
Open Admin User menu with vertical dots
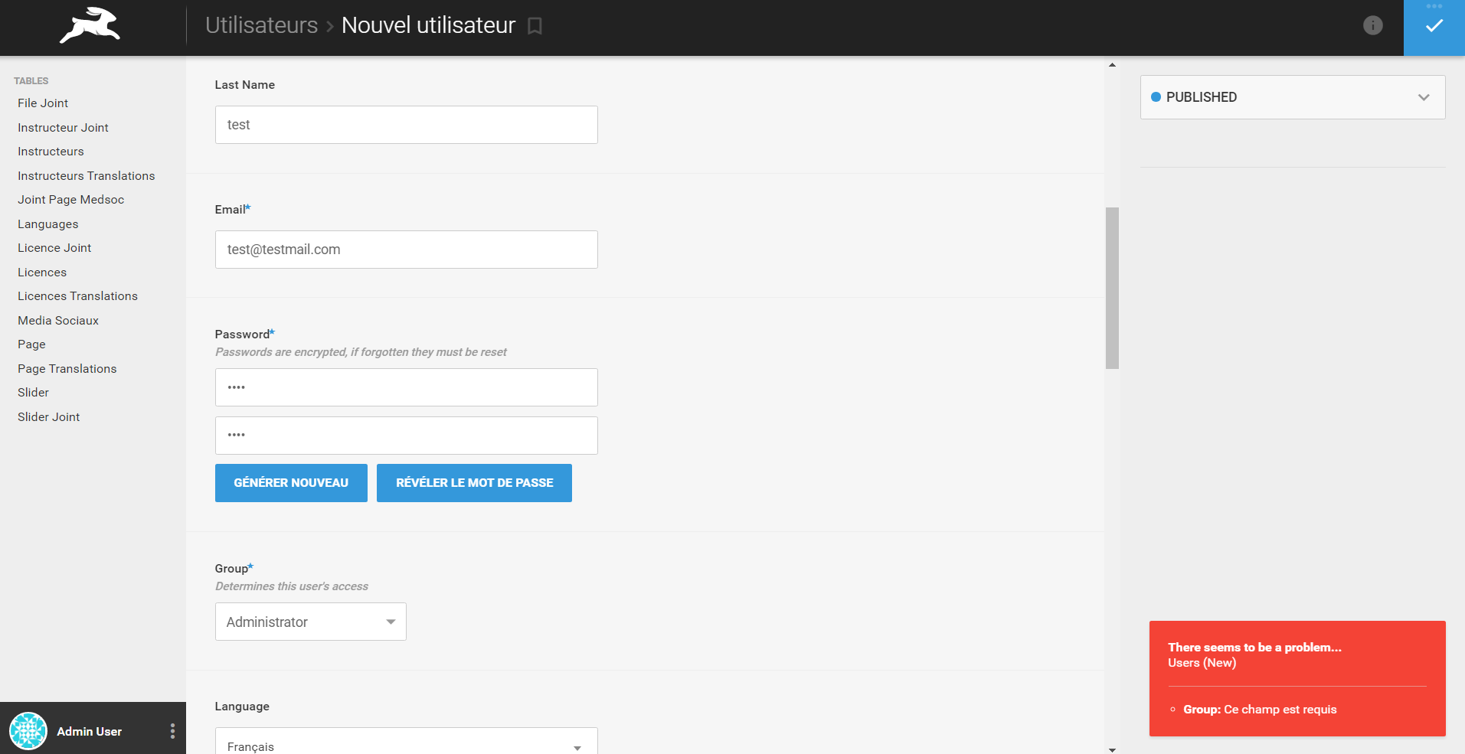pyautogui.click(x=172, y=731)
